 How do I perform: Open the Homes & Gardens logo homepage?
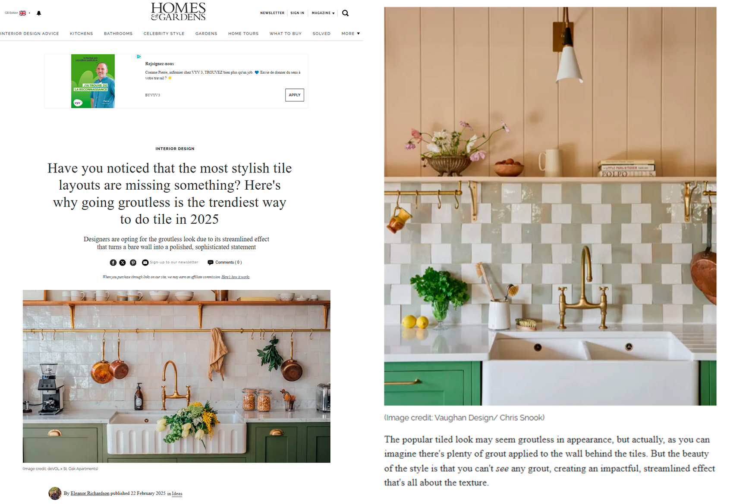pyautogui.click(x=178, y=12)
